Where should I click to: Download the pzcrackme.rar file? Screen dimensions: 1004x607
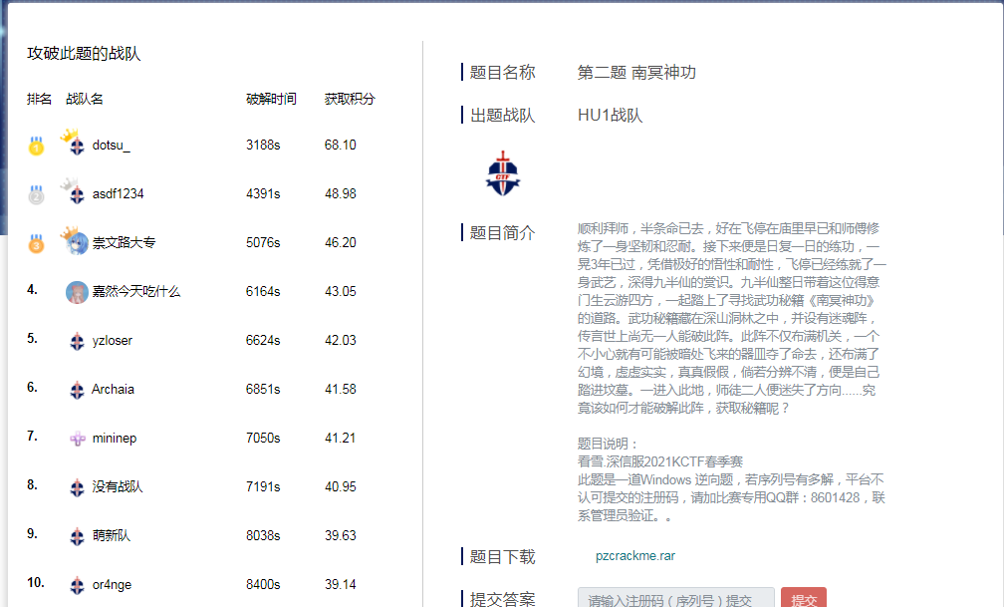(x=634, y=556)
